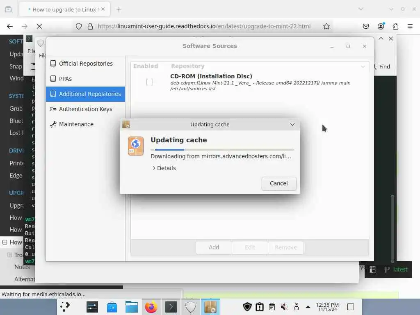The width and height of the screenshot is (420, 315).
Task: Switch to Update Manager shield taskbar entry
Action: [190, 307]
